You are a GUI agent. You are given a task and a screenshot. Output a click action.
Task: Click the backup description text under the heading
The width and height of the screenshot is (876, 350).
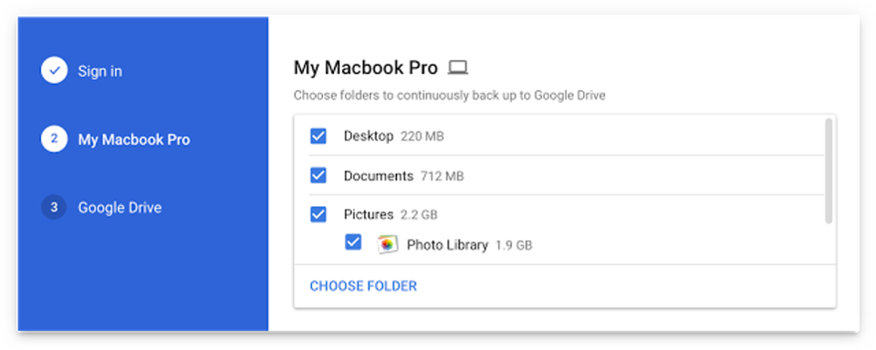[x=450, y=96]
